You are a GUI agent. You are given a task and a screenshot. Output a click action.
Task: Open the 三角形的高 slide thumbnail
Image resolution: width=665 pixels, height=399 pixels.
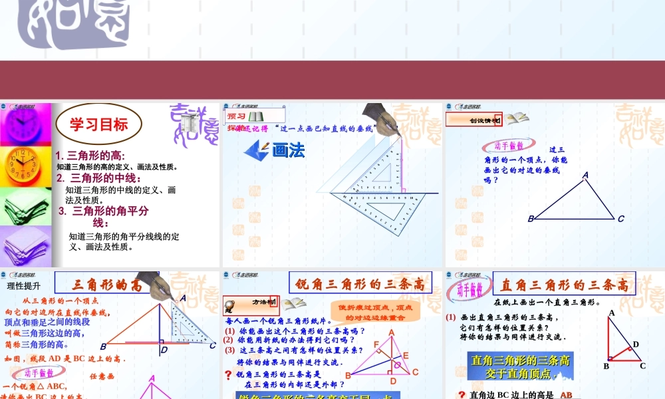pos(110,335)
